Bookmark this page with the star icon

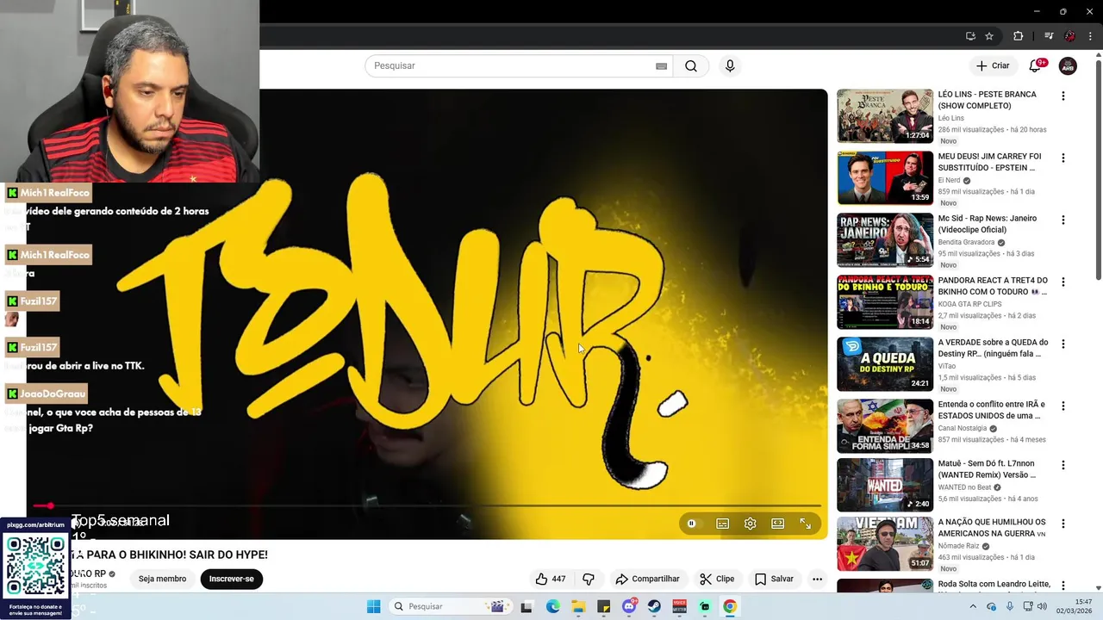pos(989,36)
